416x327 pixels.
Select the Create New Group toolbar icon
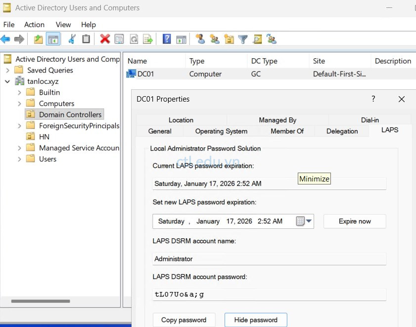click(x=214, y=38)
